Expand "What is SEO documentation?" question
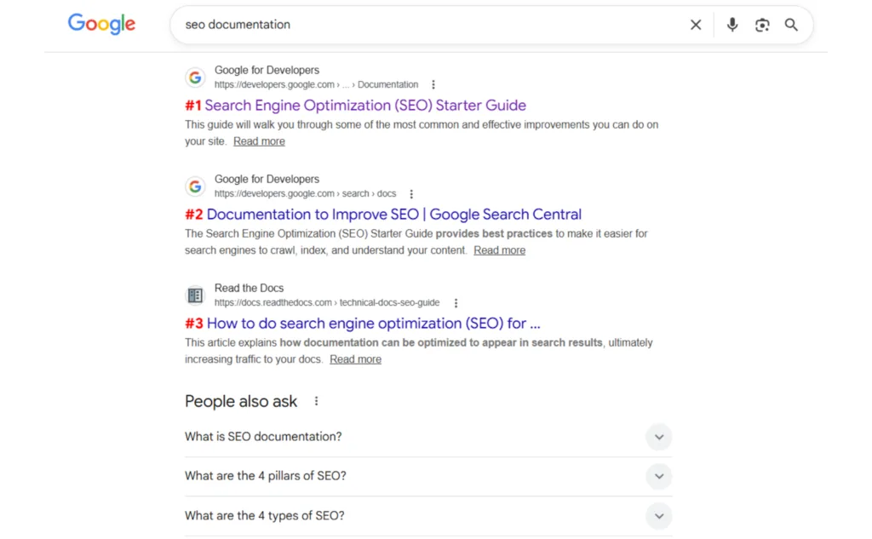This screenshot has height=539, width=872. coord(658,438)
